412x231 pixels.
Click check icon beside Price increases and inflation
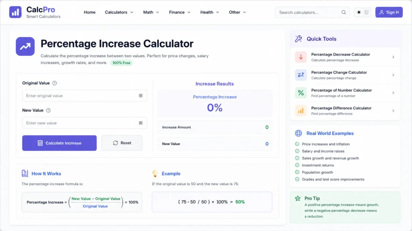pyautogui.click(x=297, y=144)
